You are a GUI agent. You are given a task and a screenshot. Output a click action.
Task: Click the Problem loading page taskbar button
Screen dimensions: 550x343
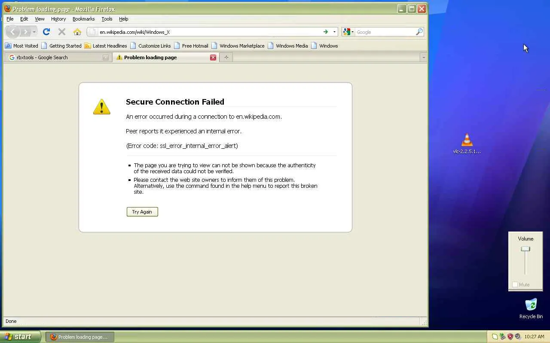(x=79, y=337)
